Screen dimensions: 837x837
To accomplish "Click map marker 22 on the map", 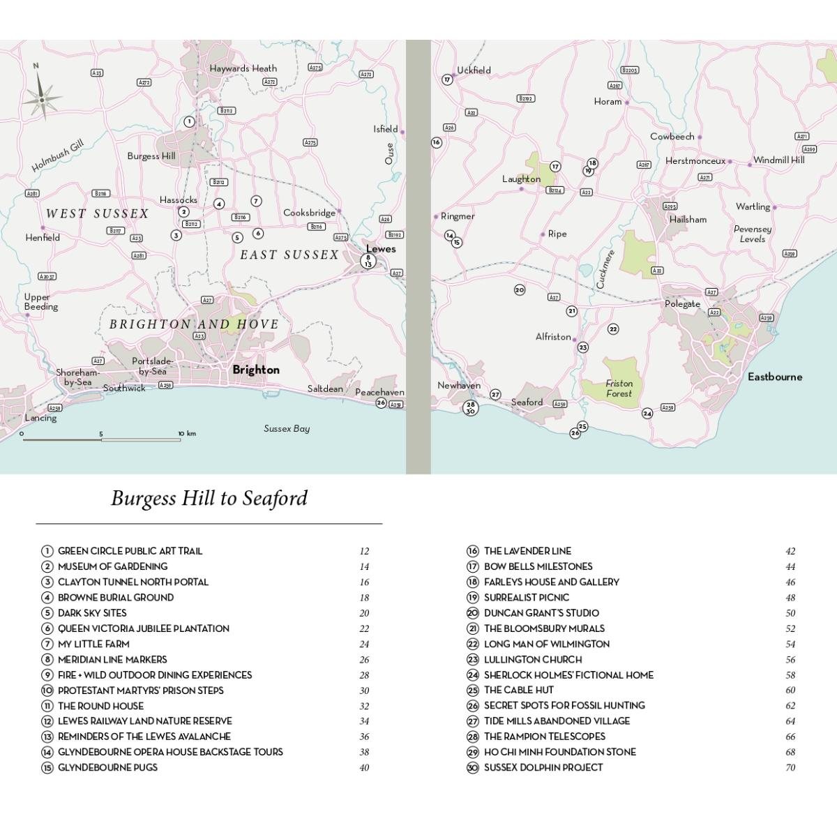I will click(x=613, y=329).
